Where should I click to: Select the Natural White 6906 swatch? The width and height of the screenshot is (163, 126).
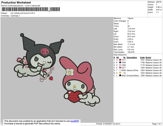click(x=120, y=70)
